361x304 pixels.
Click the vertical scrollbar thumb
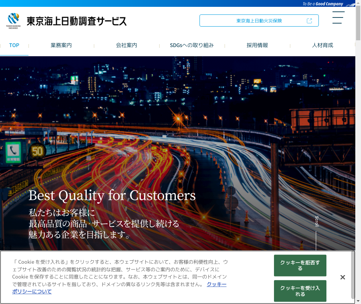(358, 23)
